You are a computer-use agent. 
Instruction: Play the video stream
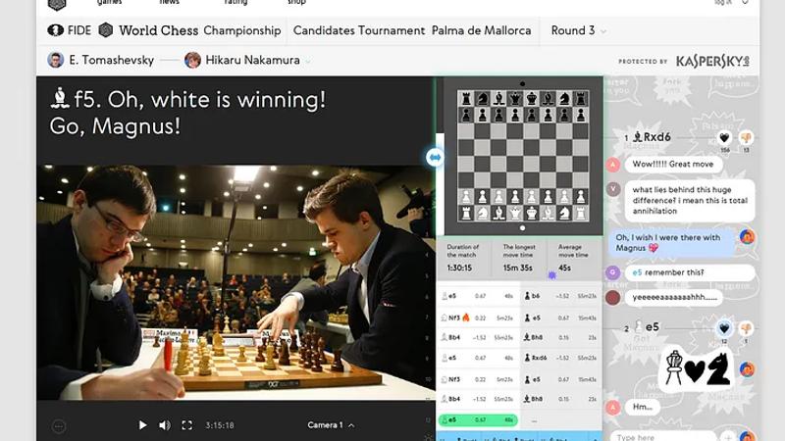[x=142, y=425]
